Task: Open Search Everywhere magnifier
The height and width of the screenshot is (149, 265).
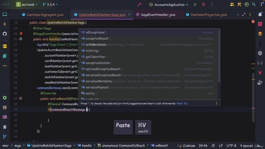Action: (254, 5)
